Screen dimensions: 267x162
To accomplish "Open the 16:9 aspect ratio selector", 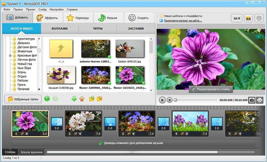I will pos(237,18).
